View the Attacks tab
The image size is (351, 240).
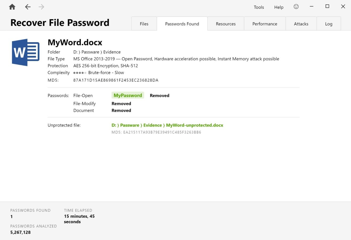click(x=301, y=24)
